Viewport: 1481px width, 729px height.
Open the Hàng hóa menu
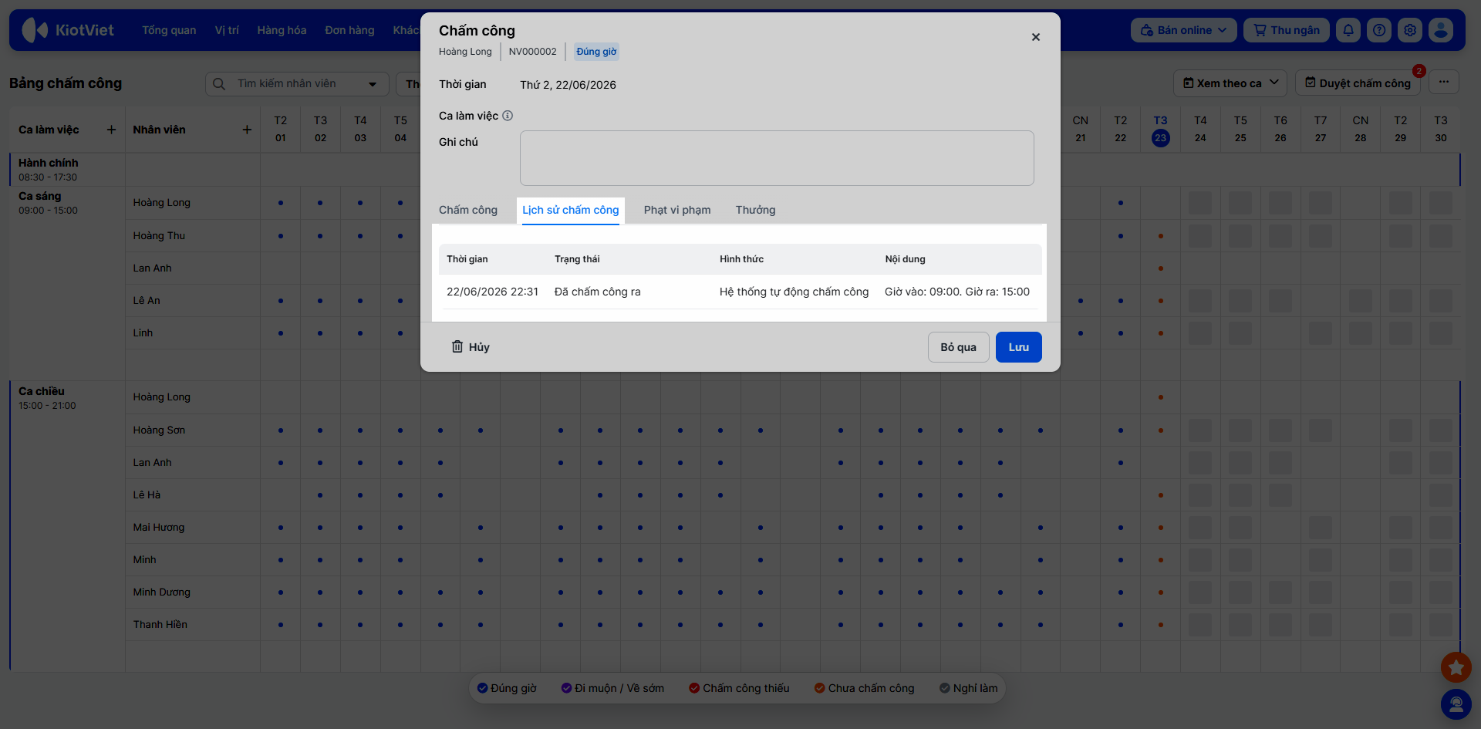pos(282,30)
